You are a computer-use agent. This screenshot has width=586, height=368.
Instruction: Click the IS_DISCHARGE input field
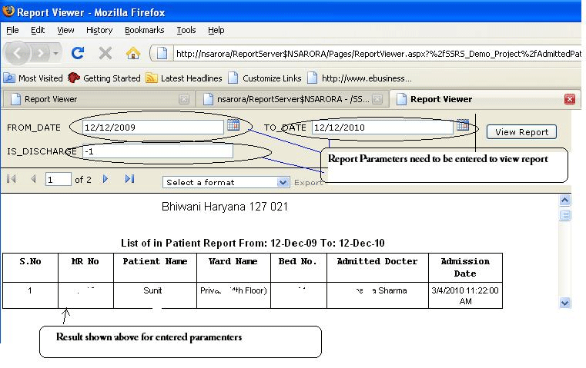(157, 151)
